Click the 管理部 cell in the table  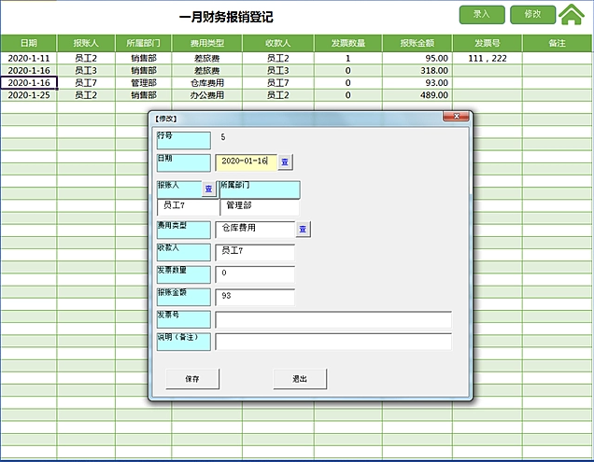(x=143, y=82)
